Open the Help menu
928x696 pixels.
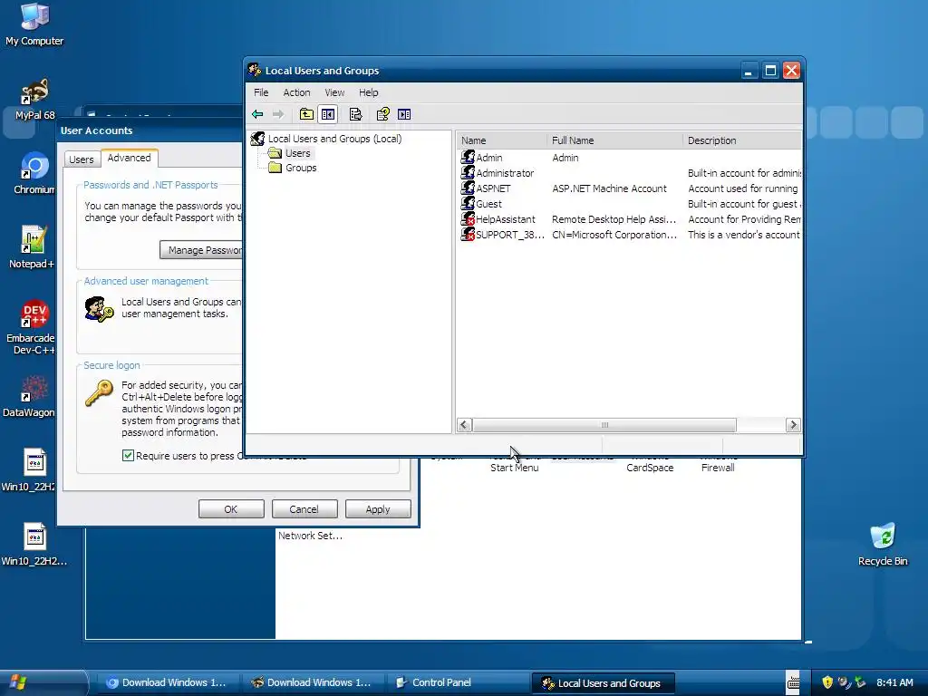(x=368, y=92)
